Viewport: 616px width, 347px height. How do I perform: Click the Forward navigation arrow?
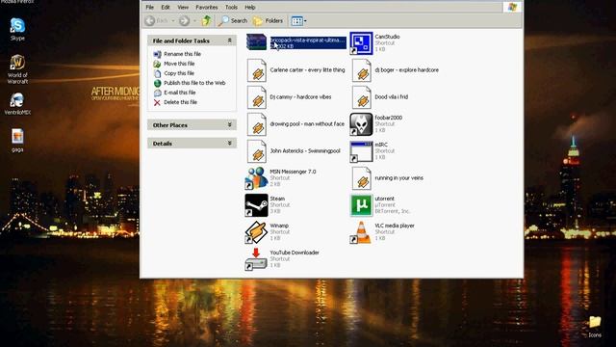pyautogui.click(x=184, y=20)
